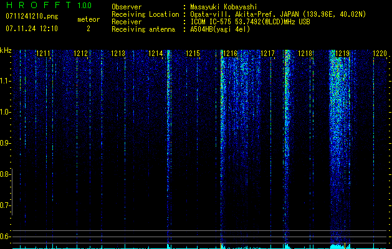Click the 1216 time marker
This screenshot has height=249, width=392.
(x=230, y=54)
